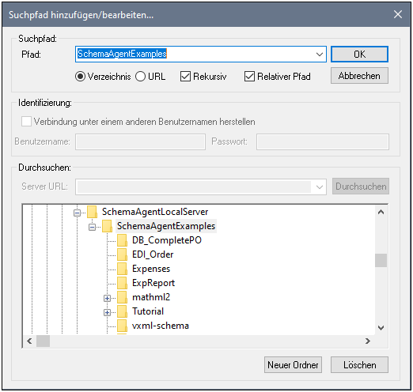The width and height of the screenshot is (413, 392).
Task: Select the Tutorial folder row
Action: 148,311
